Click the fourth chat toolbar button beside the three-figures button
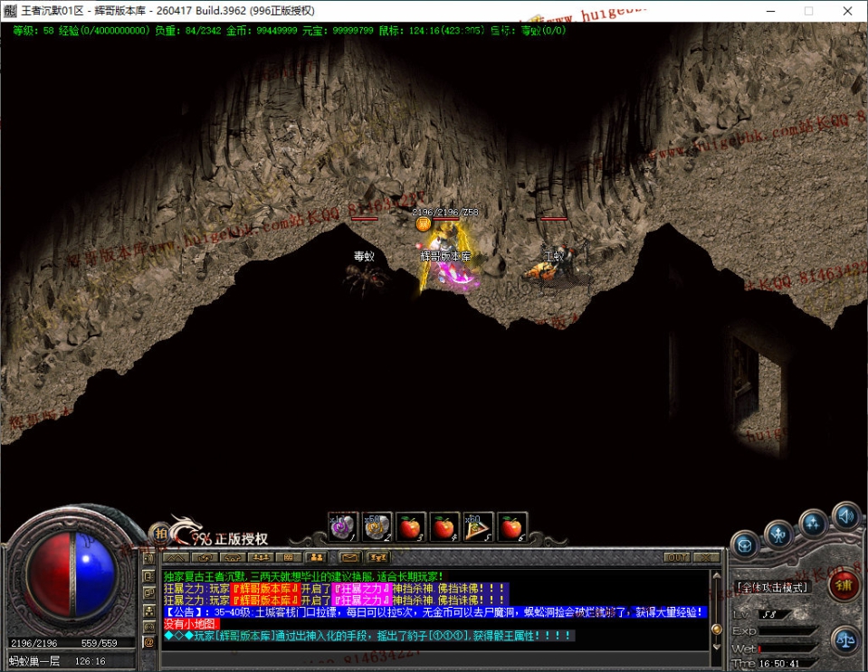Viewport: 868px width, 672px height. [x=289, y=557]
